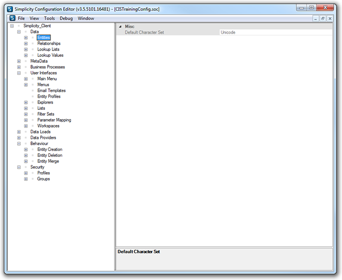Expand the Profiles node
Image resolution: width=342 pixels, height=280 pixels.
pos(26,173)
